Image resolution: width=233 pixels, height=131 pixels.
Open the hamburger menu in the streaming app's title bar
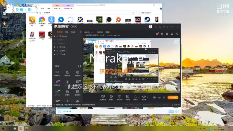click(x=167, y=26)
